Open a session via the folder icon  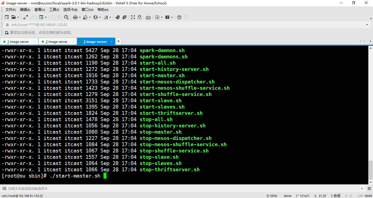(14, 17)
